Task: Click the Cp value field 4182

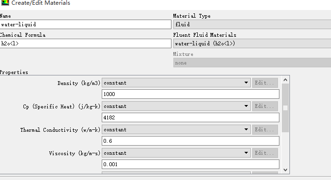Action: coord(191,117)
